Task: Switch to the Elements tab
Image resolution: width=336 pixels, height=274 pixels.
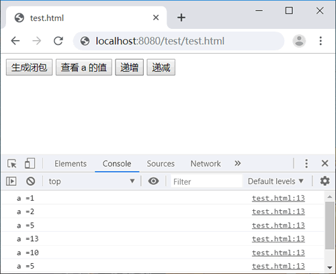Action: click(x=71, y=164)
